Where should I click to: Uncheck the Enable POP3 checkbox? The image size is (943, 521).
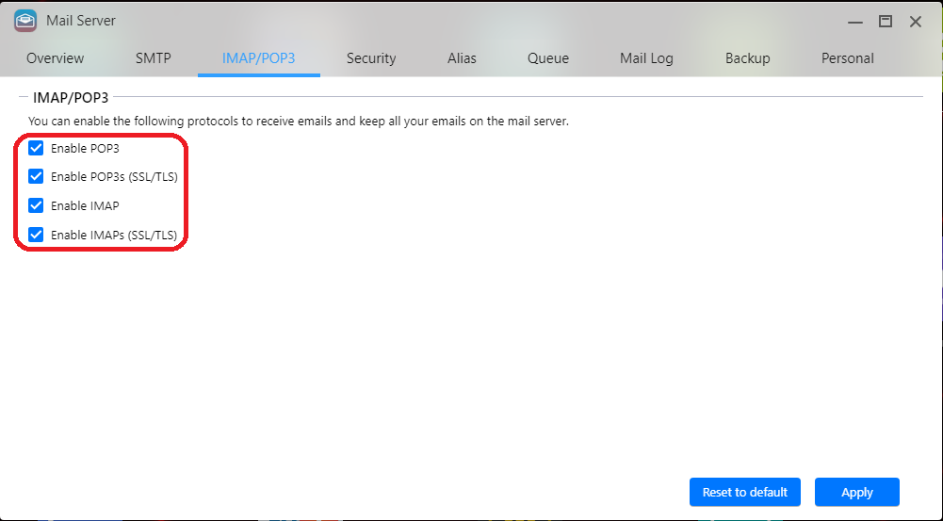(x=36, y=148)
